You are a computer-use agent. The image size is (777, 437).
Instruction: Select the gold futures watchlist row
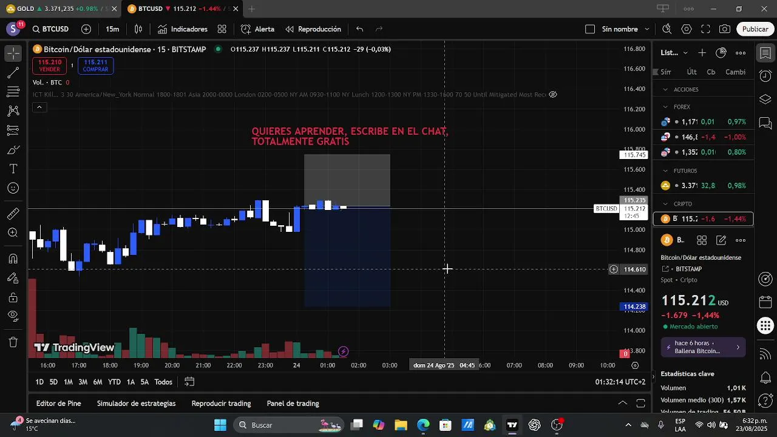703,186
